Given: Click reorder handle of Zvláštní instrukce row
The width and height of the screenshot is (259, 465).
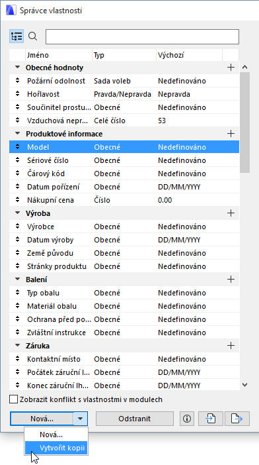Looking at the screenshot, I should (17, 333).
